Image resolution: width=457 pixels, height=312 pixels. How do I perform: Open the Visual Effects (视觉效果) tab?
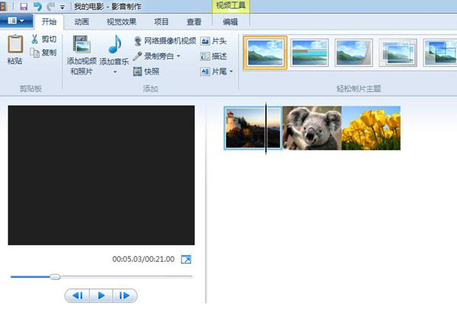(120, 22)
